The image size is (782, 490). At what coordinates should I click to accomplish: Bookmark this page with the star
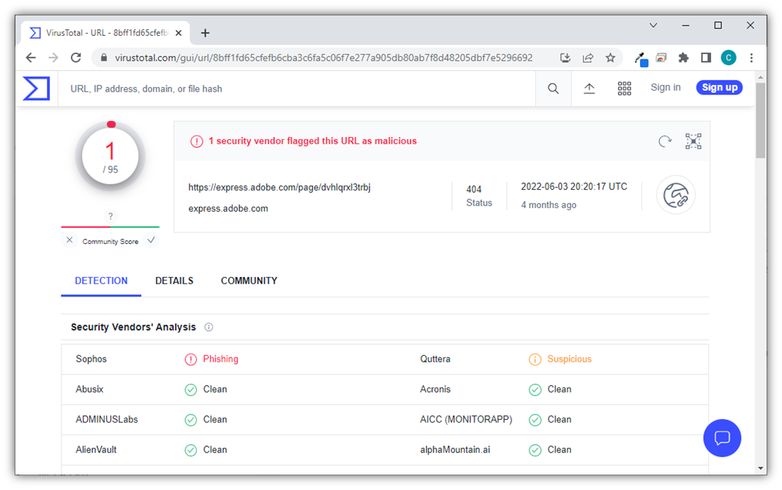click(x=611, y=57)
